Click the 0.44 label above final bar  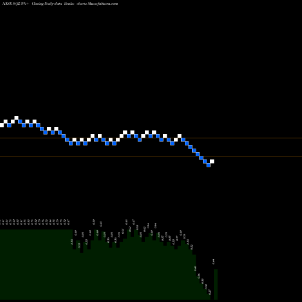coord(214,262)
